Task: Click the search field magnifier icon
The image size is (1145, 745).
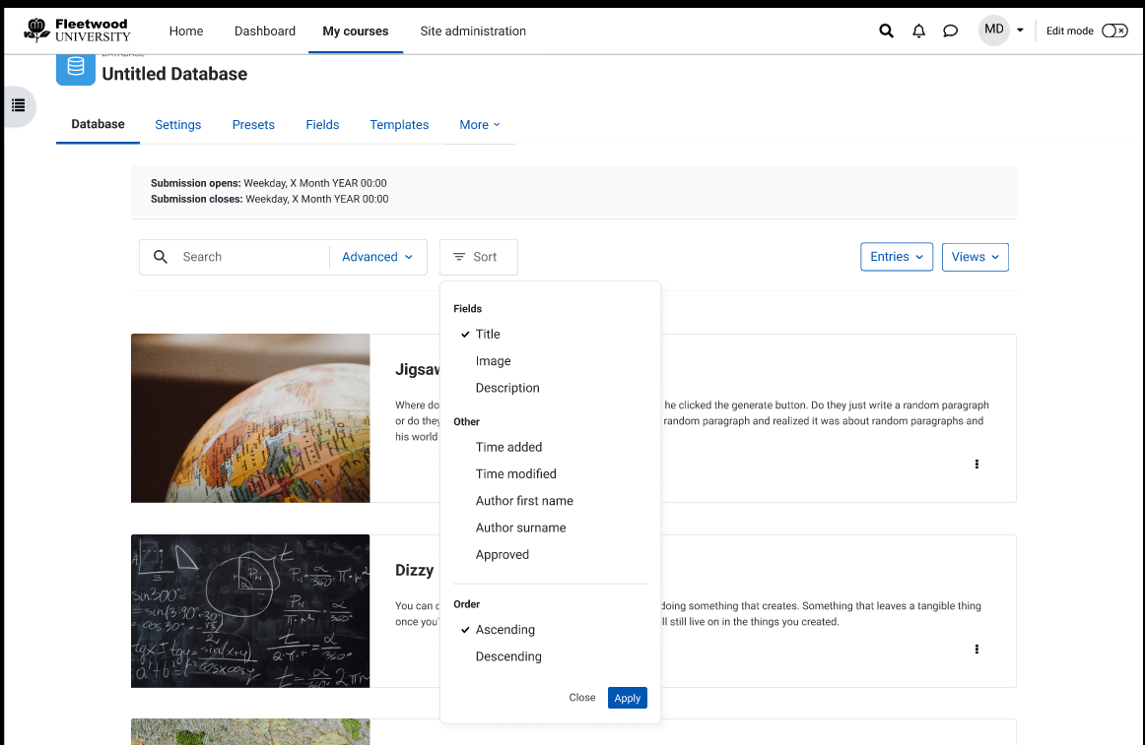Action: tap(161, 257)
